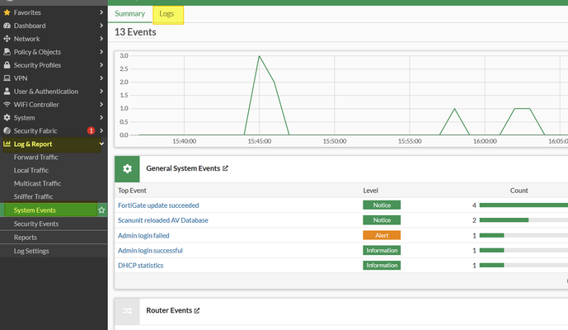
Task: Click the Favorites star icon
Action: pos(7,12)
